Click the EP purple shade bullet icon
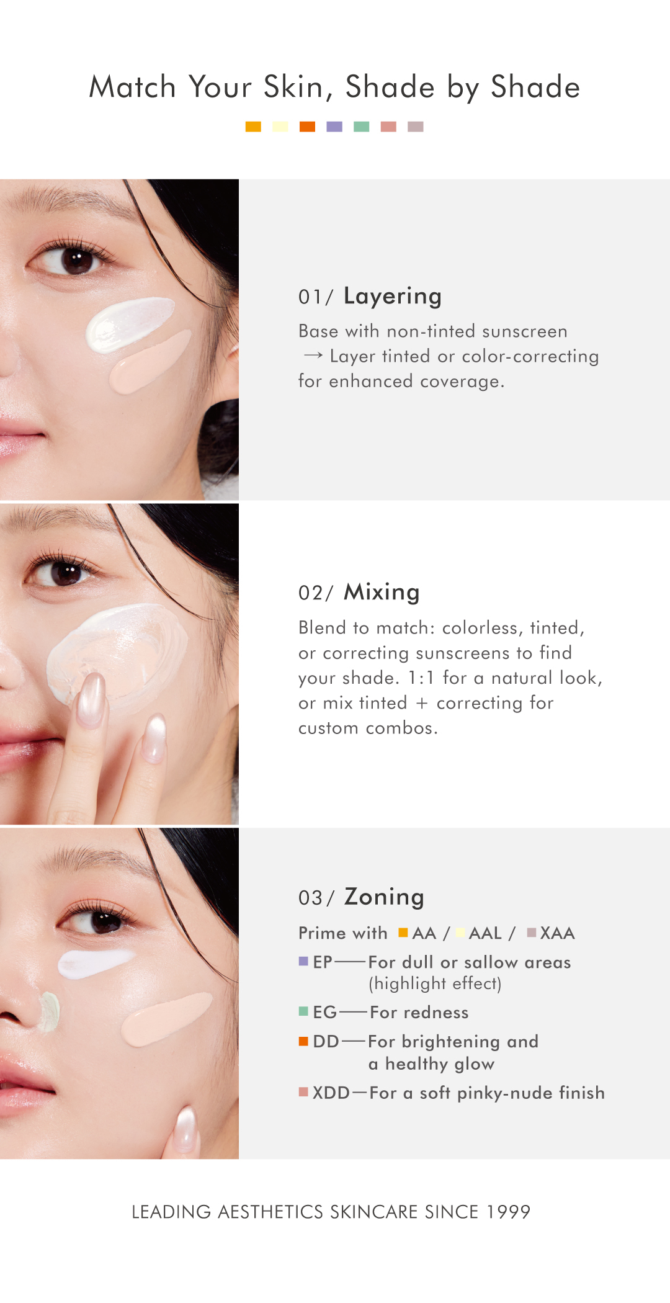 (x=303, y=961)
